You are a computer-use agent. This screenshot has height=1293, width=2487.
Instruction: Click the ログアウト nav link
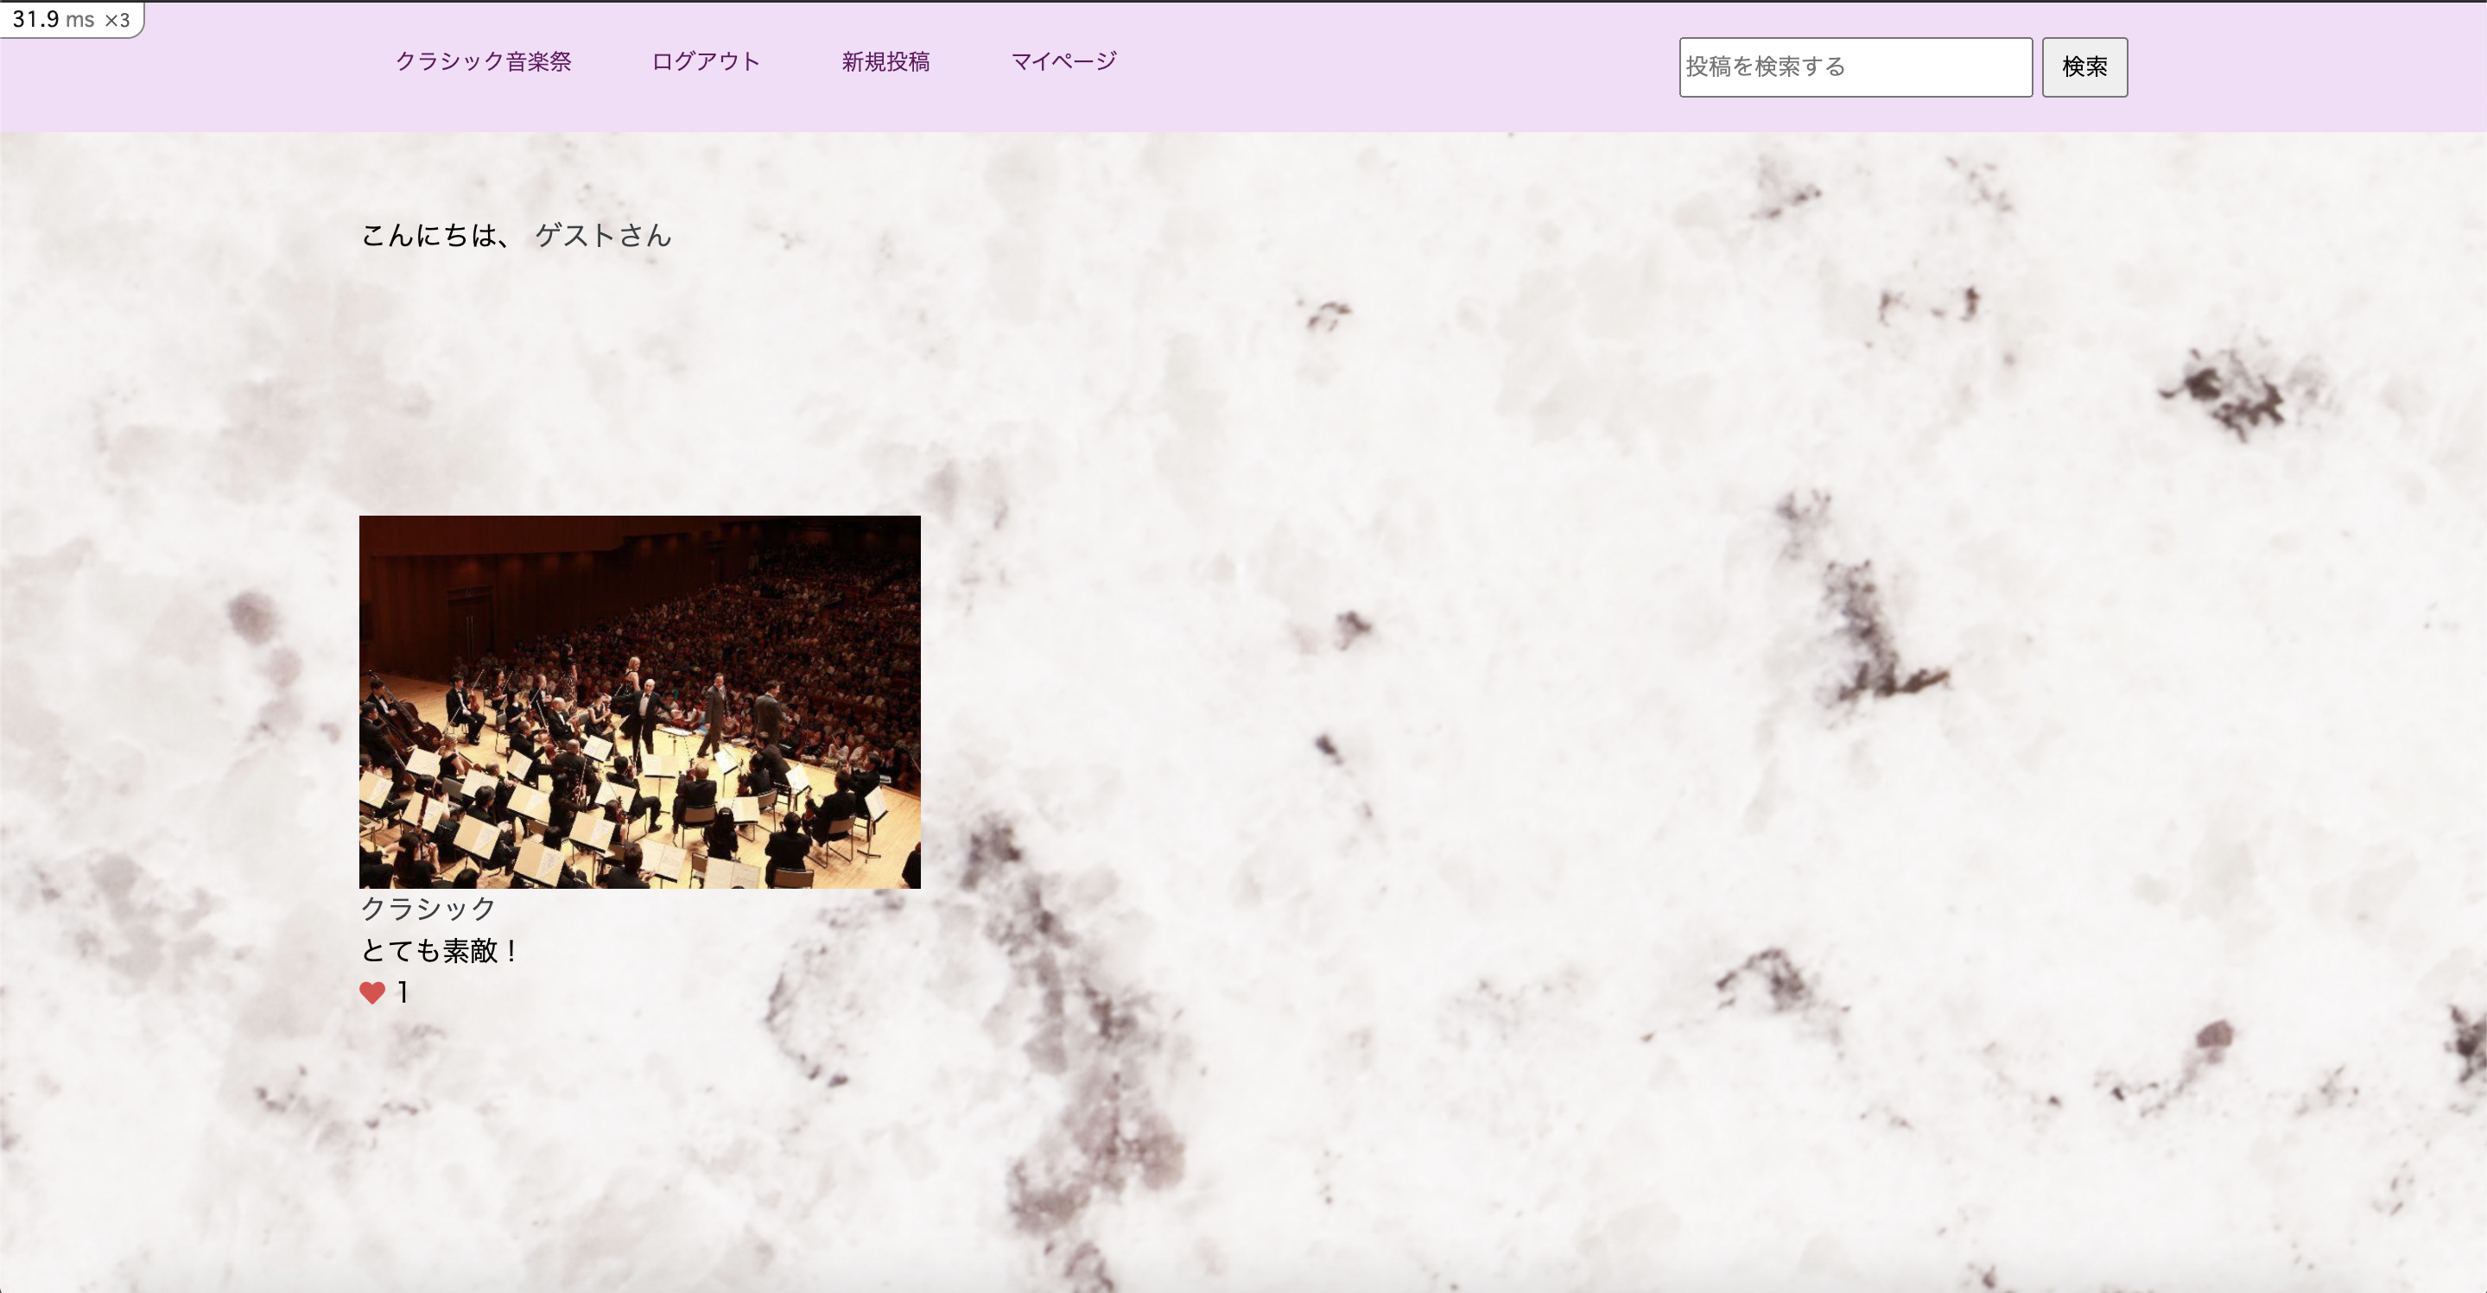tap(706, 62)
